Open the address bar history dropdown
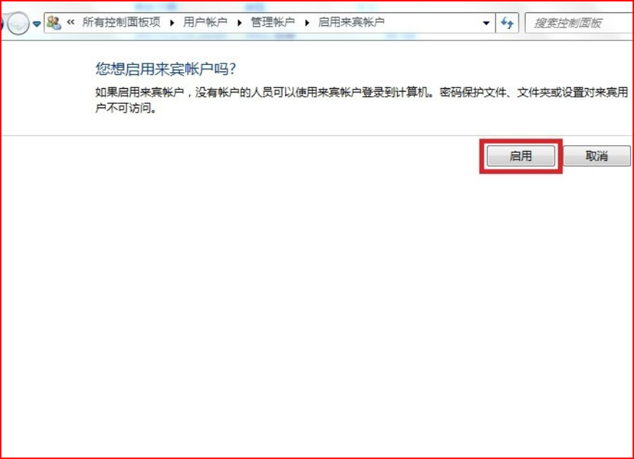Screen dimensions: 634x459 (x=486, y=23)
